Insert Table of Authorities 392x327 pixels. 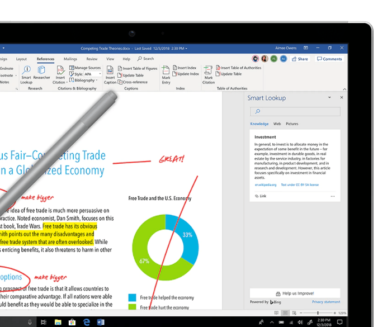click(239, 68)
